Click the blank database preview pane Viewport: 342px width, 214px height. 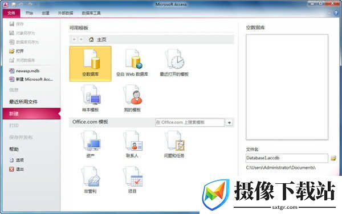[x=287, y=87]
